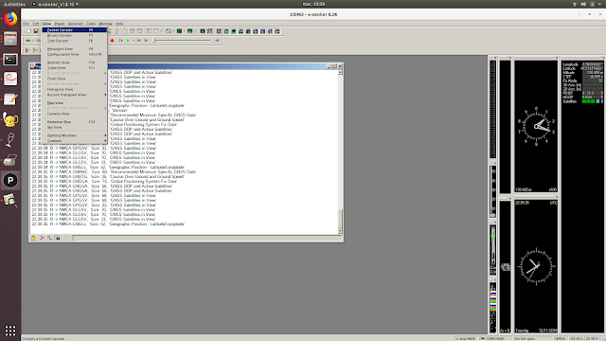Open the Play speed dropdown arrow

click(134, 41)
